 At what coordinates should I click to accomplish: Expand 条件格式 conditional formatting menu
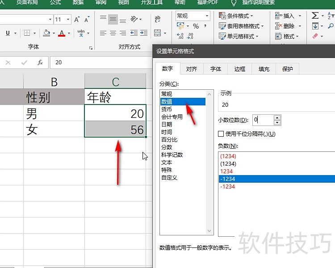tap(236, 16)
